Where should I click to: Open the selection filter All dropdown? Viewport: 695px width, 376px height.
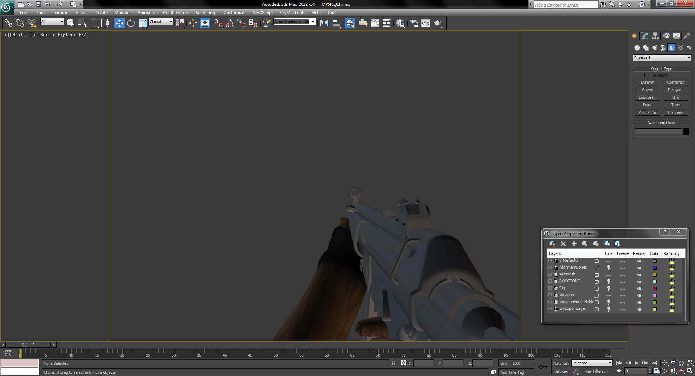click(x=52, y=22)
